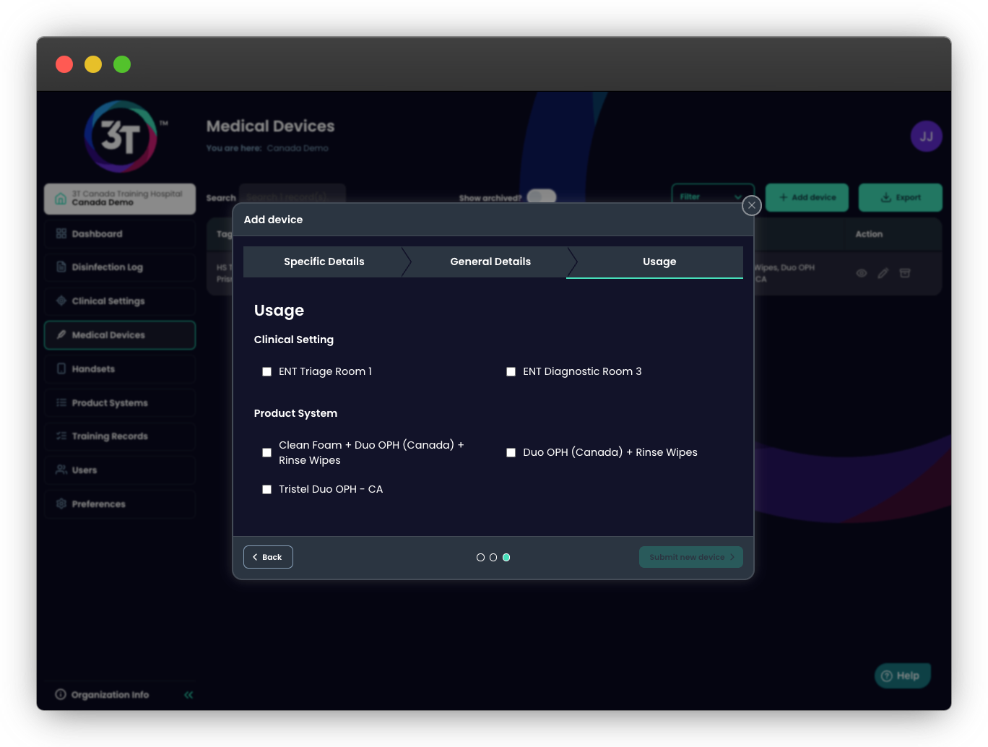Viewport: 988px width, 747px height.
Task: Select Clean Foam + Duo OPH (Canada) + Rinse Wipes
Action: point(266,452)
